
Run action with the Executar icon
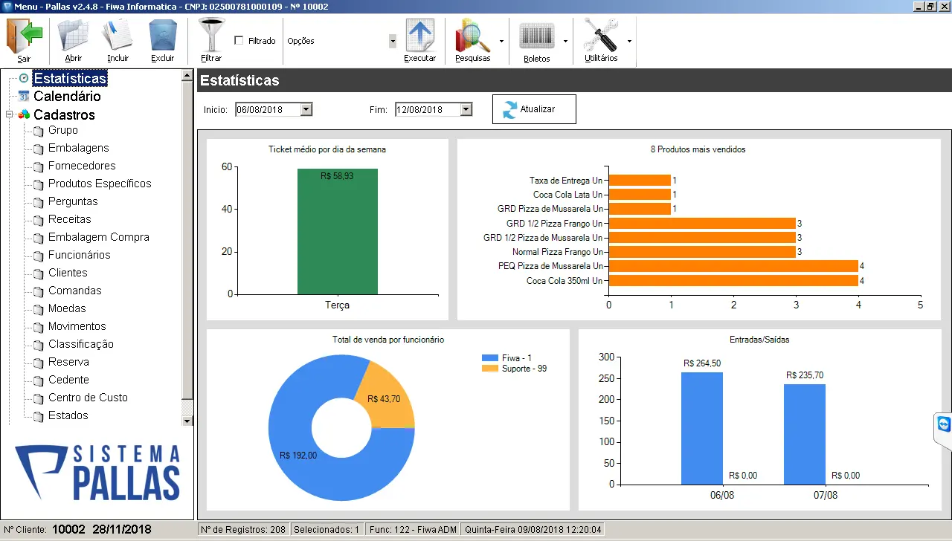click(419, 36)
